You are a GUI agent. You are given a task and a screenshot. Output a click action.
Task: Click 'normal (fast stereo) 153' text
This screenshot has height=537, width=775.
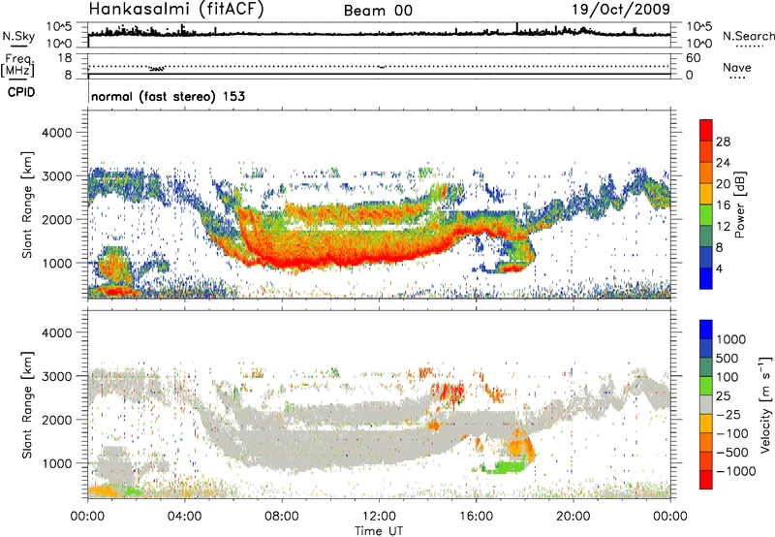[x=168, y=96]
